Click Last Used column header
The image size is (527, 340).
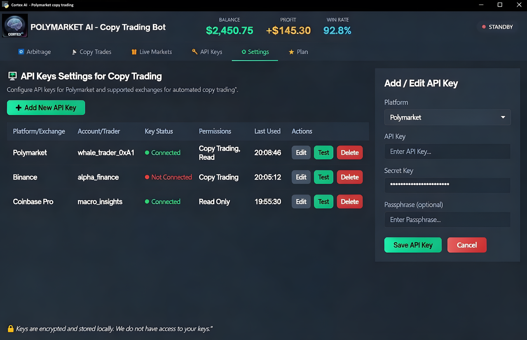point(267,131)
